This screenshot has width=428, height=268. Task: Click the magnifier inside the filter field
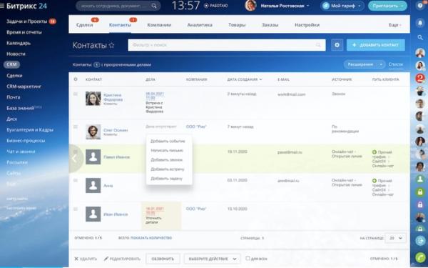pos(318,45)
